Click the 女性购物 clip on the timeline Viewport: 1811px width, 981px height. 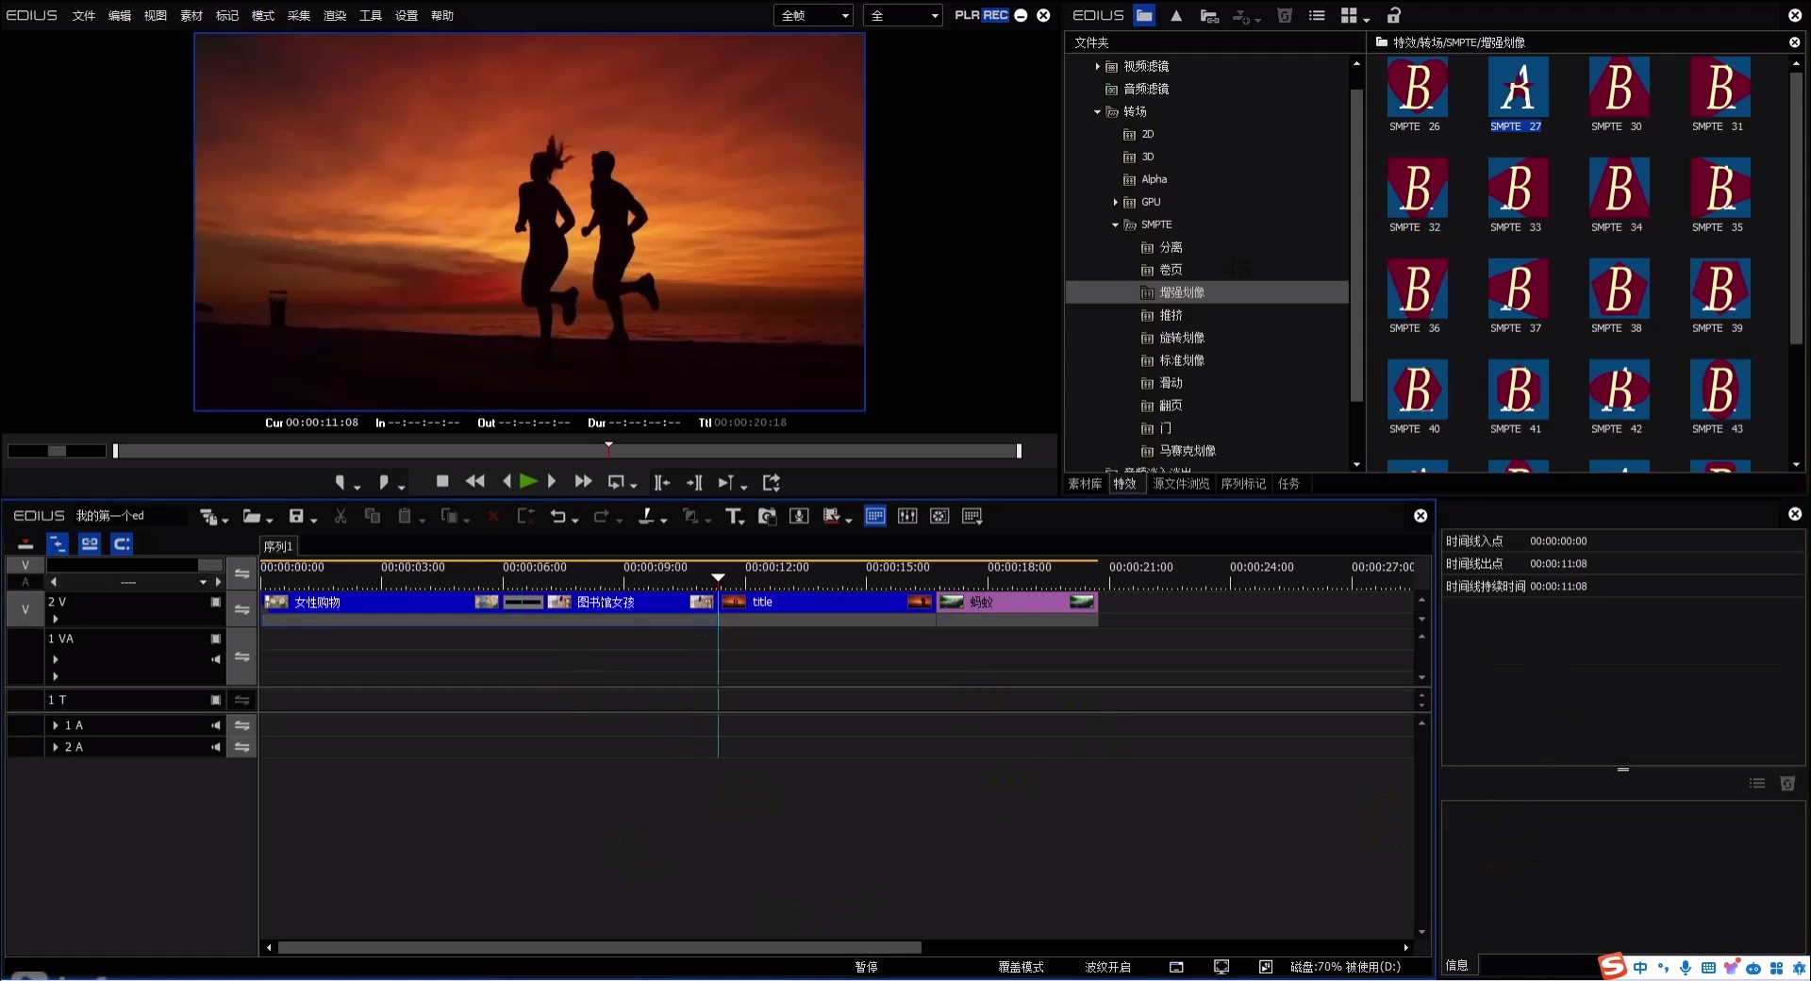[381, 602]
